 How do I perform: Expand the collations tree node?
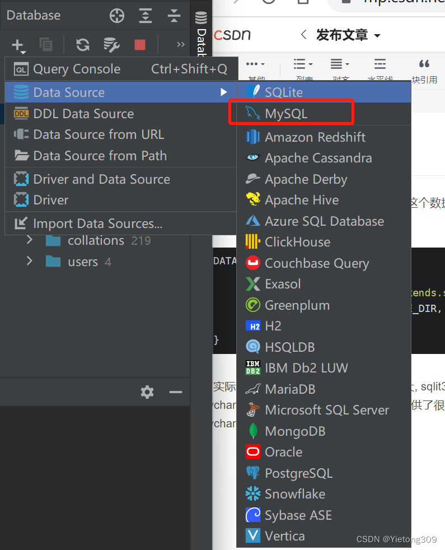point(29,240)
